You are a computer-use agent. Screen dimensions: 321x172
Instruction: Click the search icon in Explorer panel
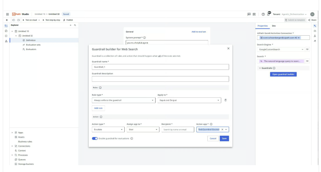click(x=75, y=25)
